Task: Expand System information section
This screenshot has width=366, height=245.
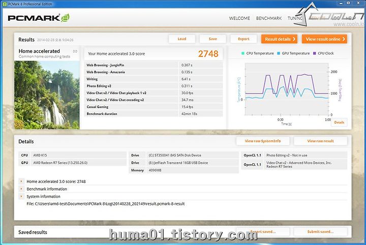Action: point(21,196)
